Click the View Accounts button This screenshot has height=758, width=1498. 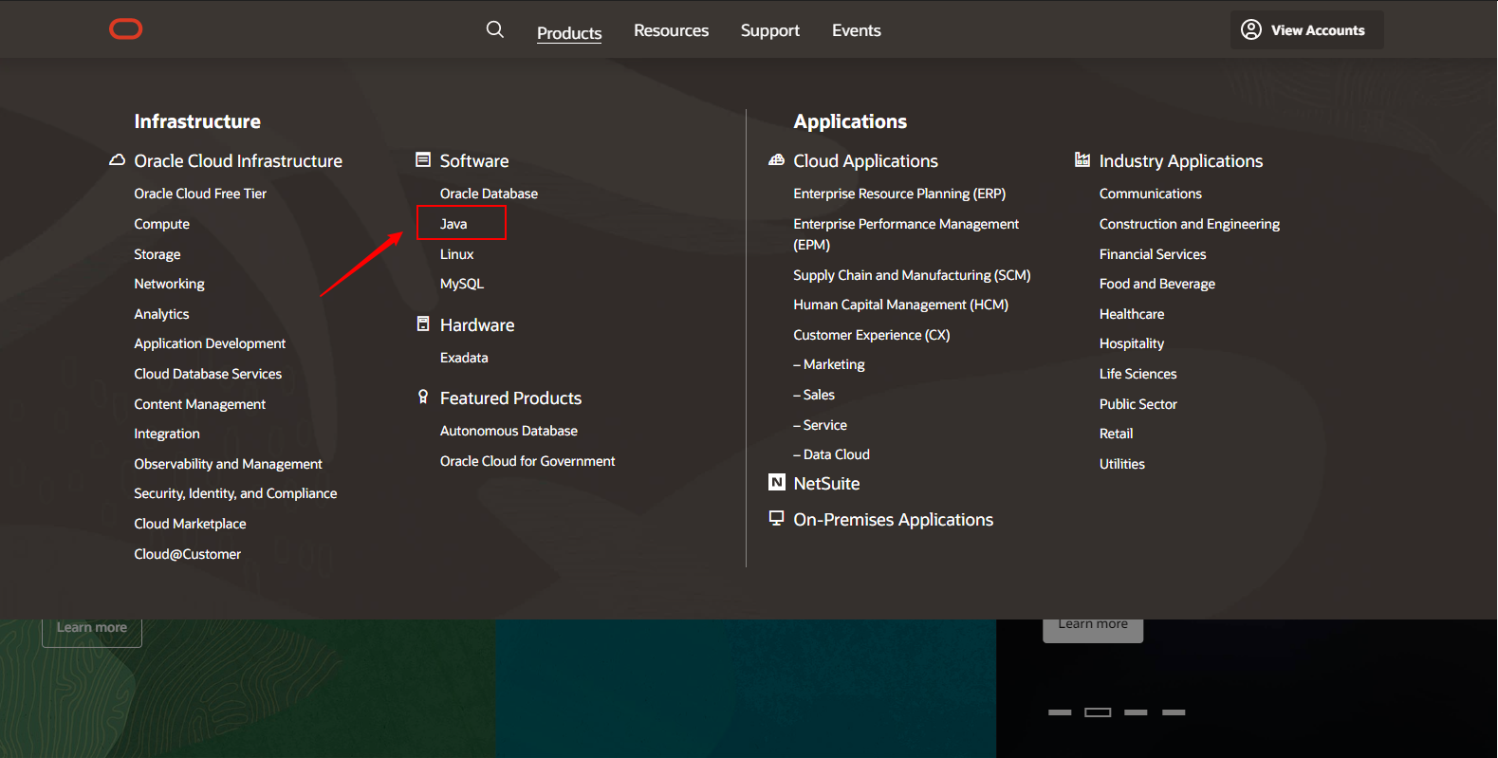tap(1306, 30)
